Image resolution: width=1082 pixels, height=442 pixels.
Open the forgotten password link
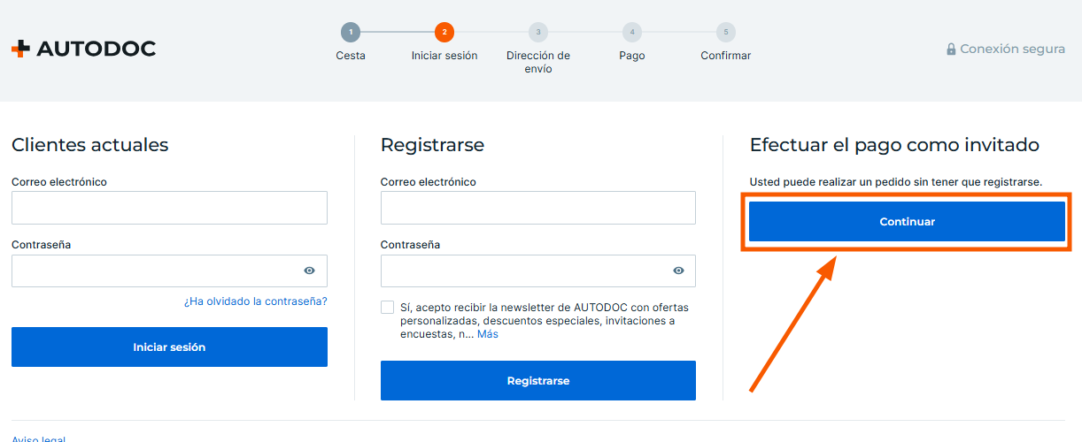pos(255,301)
